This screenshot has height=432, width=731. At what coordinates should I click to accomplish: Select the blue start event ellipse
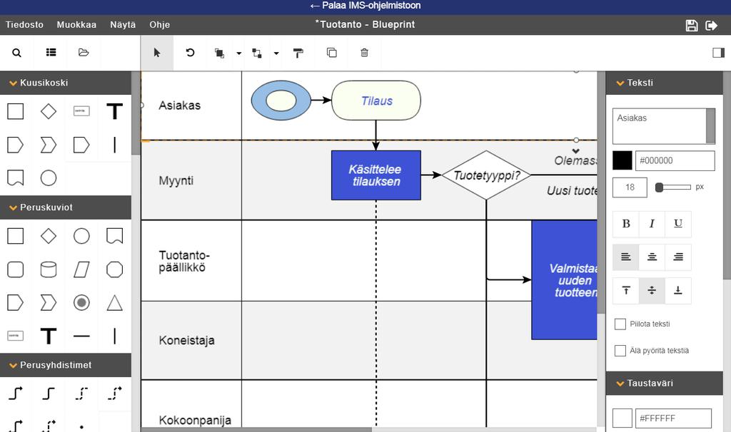[x=281, y=101]
